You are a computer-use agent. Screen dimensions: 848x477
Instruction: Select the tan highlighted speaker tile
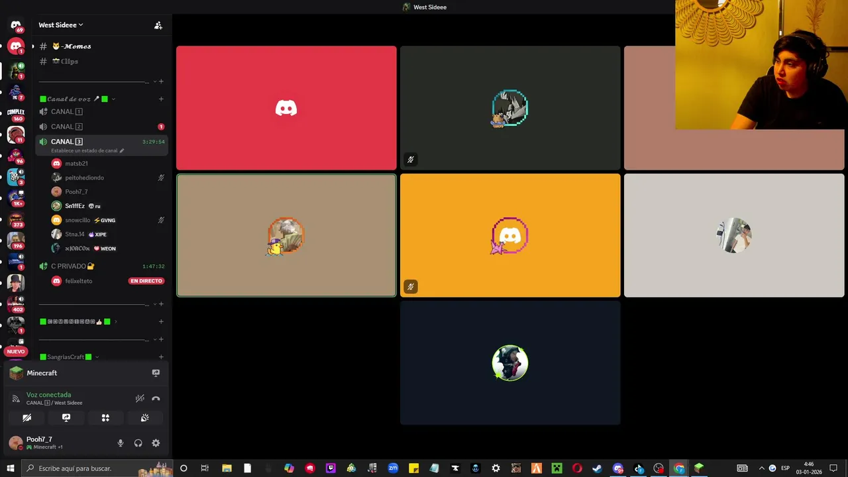tap(286, 235)
